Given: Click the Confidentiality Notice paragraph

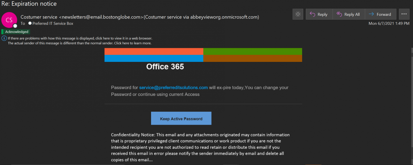Looking at the screenshot, I should coord(200,147).
